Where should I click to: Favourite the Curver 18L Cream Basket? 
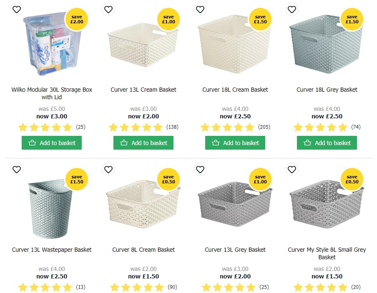(200, 9)
